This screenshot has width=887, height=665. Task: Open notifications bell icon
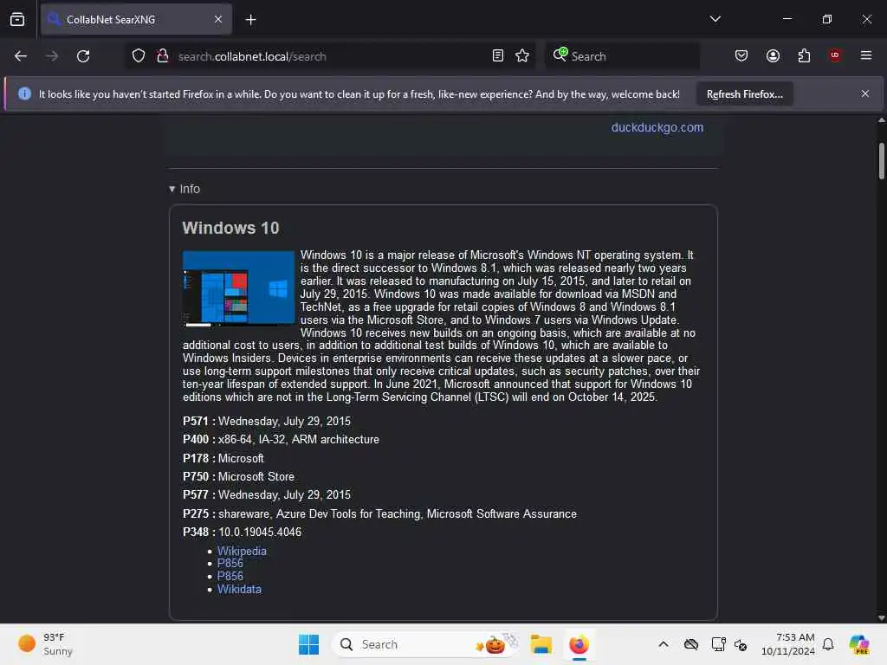(828, 644)
